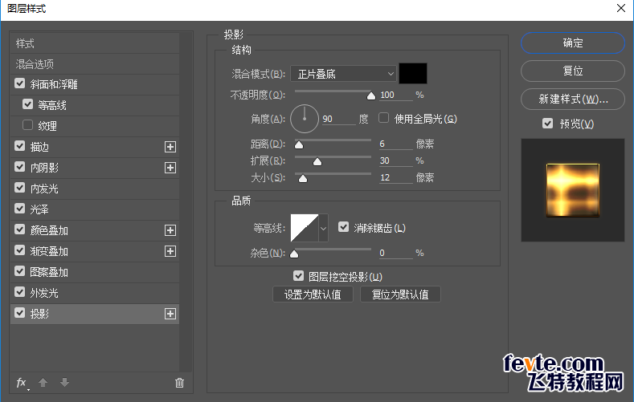Image resolution: width=634 pixels, height=402 pixels.
Task: Click the 确定 button
Action: point(573,43)
